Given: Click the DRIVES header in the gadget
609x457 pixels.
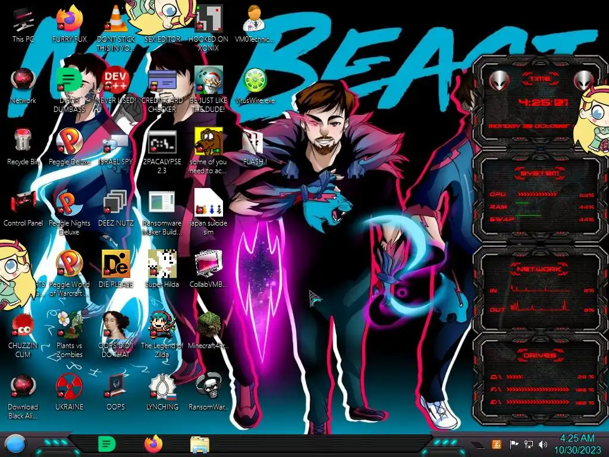Looking at the screenshot, I should point(540,355).
